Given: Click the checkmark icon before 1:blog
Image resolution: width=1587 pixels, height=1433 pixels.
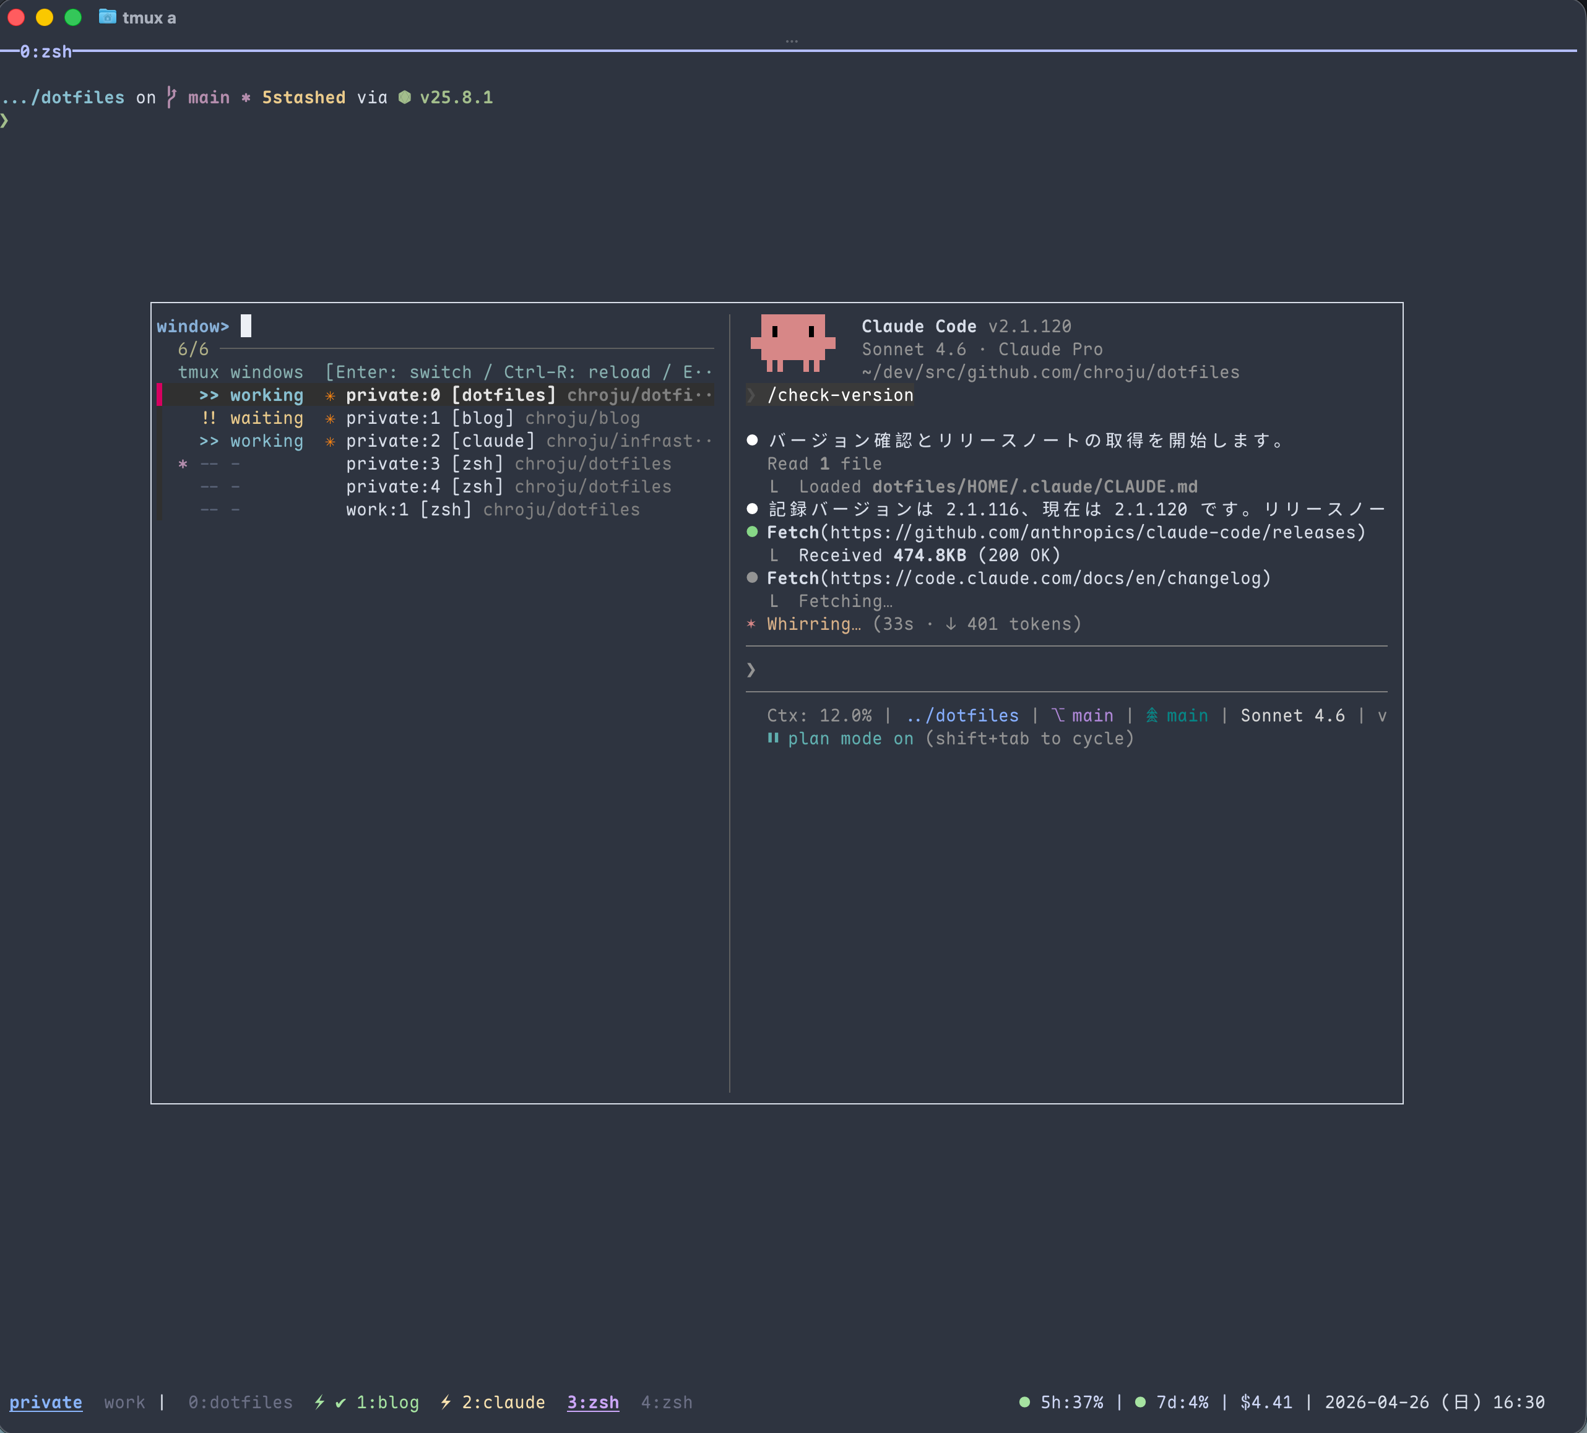Looking at the screenshot, I should point(340,1402).
